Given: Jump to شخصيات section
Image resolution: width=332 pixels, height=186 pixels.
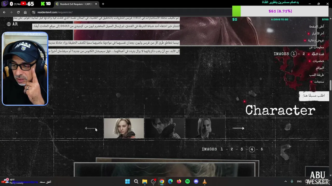Looking at the screenshot, I should (x=318, y=61).
